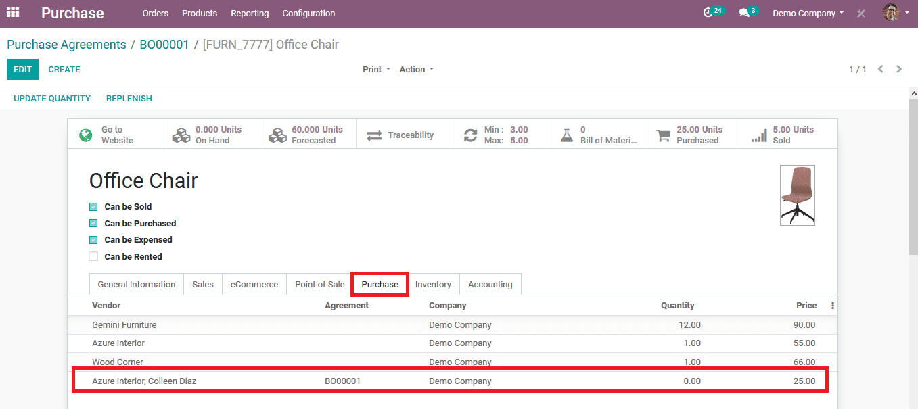Open the Reporting menu
Screen dimensions: 918x409
tap(250, 13)
